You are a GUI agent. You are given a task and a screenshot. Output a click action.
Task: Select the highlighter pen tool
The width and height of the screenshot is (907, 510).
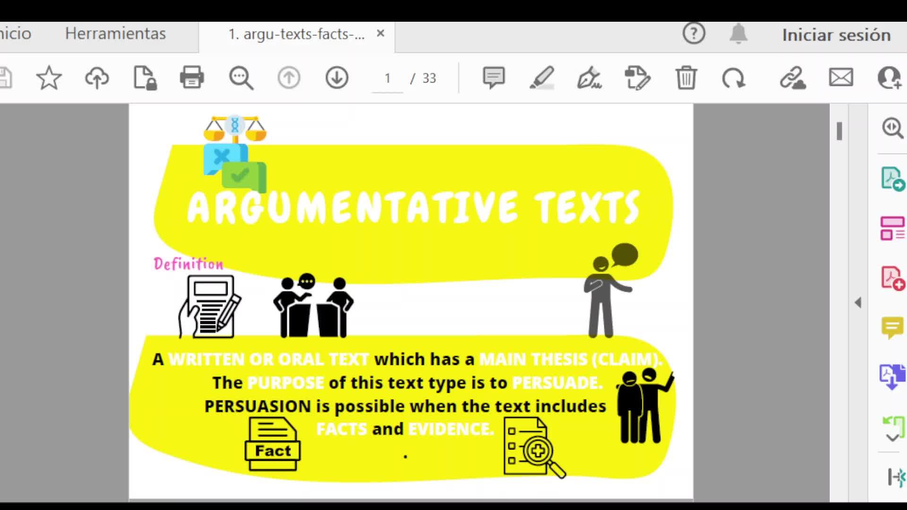coord(542,78)
